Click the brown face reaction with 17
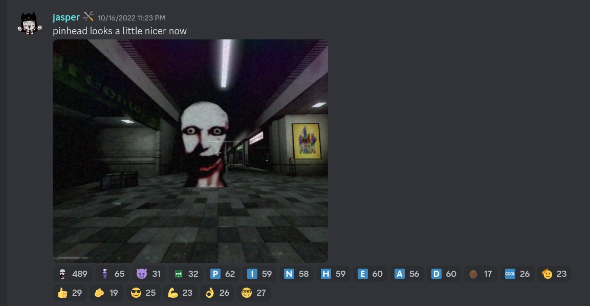 coord(481,274)
